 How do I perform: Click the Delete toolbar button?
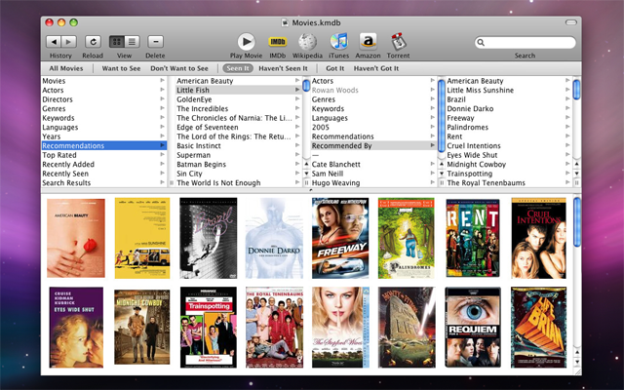(155, 42)
